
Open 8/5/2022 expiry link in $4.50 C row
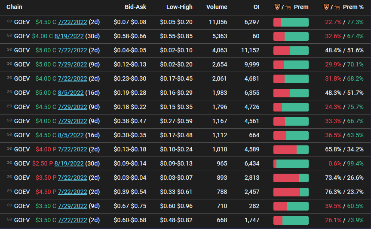click(x=71, y=135)
